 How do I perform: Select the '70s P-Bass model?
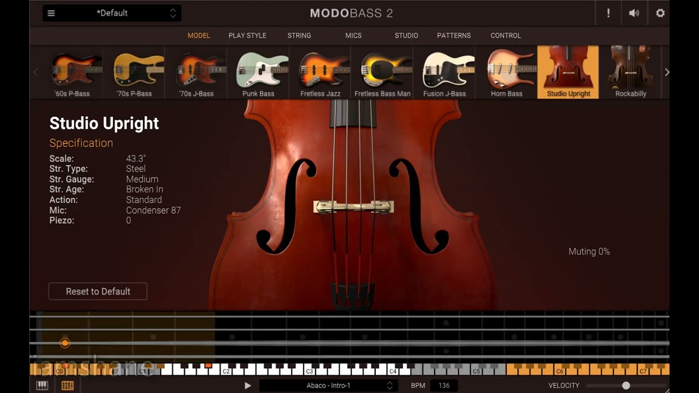click(134, 72)
